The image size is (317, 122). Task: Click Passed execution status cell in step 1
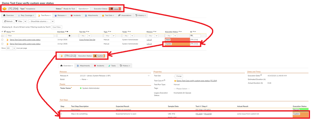301,109
